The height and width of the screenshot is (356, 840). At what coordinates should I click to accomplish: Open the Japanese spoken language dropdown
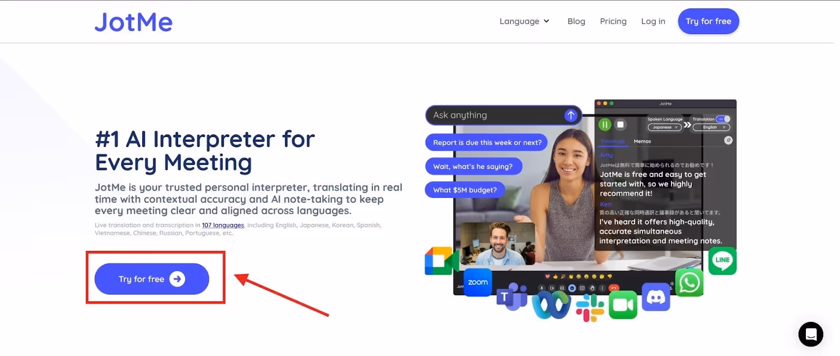[664, 127]
